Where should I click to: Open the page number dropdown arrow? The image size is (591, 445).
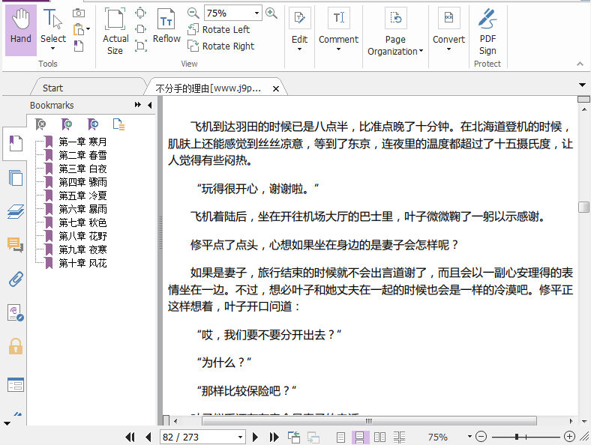pos(240,437)
